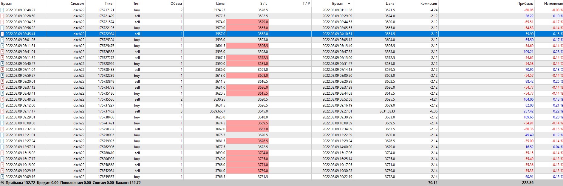
Task: Click the pink stop-loss cell 3579.0
Action: point(248,22)
